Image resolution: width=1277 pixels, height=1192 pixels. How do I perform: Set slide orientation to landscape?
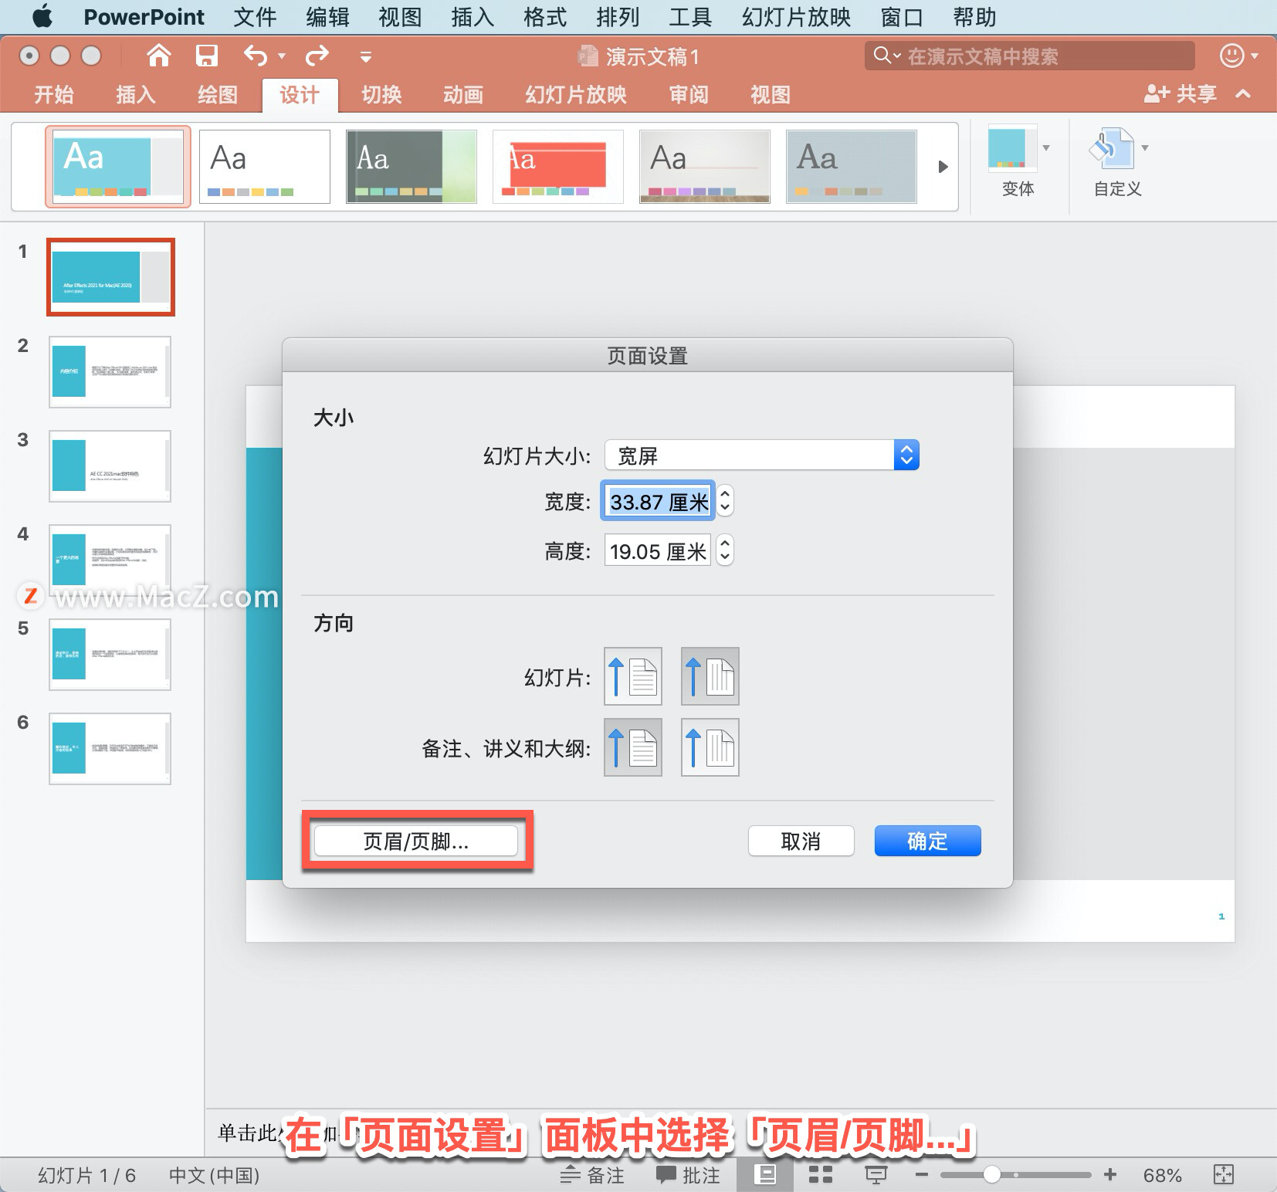click(710, 676)
